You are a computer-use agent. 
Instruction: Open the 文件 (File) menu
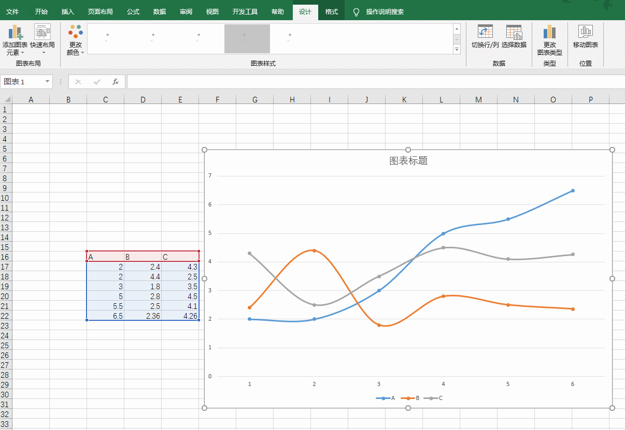[x=12, y=11]
